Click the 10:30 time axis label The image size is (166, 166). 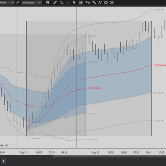point(162,152)
